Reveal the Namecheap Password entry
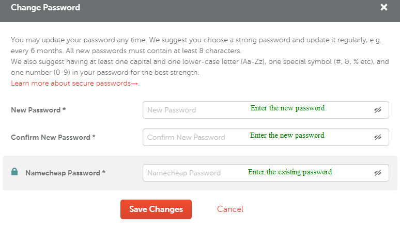The width and height of the screenshot is (400, 229). pos(378,173)
